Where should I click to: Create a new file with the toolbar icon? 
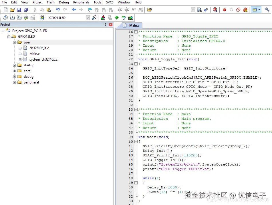click(x=5, y=10)
